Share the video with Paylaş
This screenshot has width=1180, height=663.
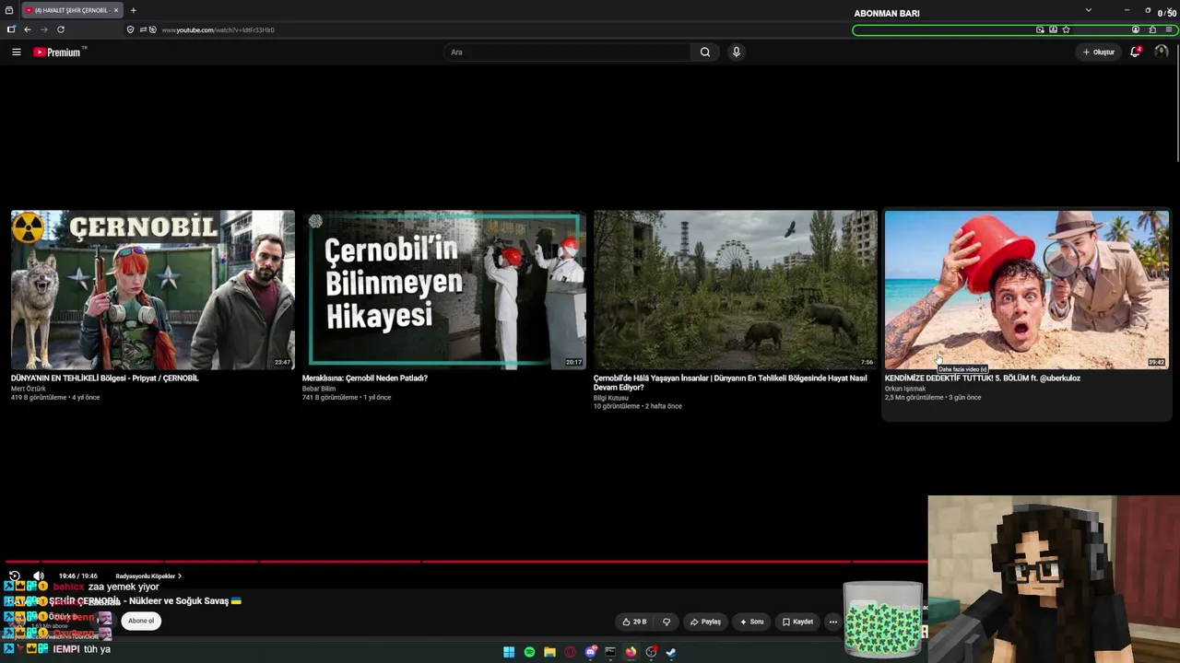(705, 622)
